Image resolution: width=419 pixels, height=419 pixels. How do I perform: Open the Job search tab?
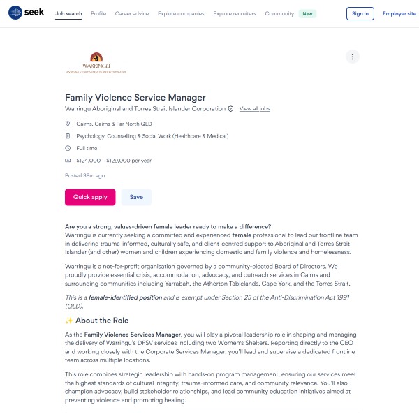point(68,13)
